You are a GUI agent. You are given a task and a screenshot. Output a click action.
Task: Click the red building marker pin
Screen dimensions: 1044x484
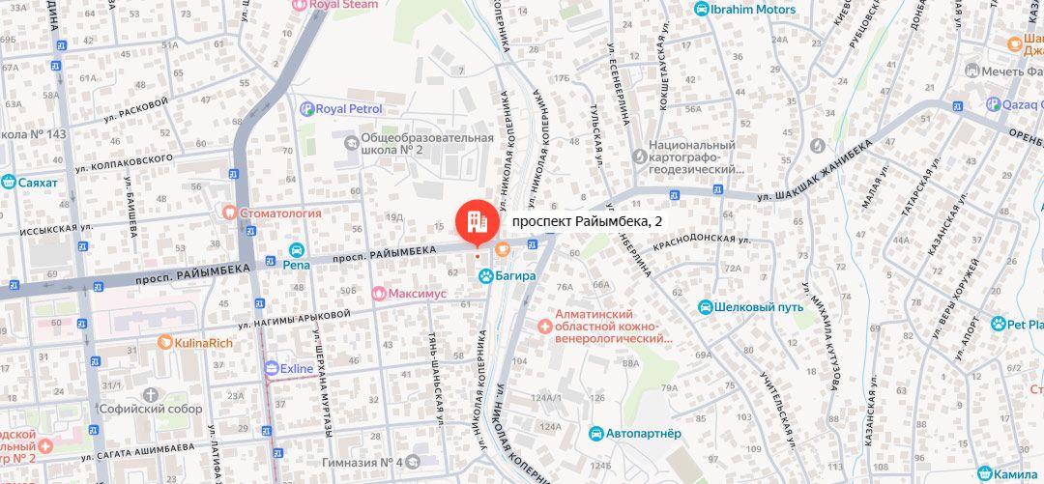477,223
